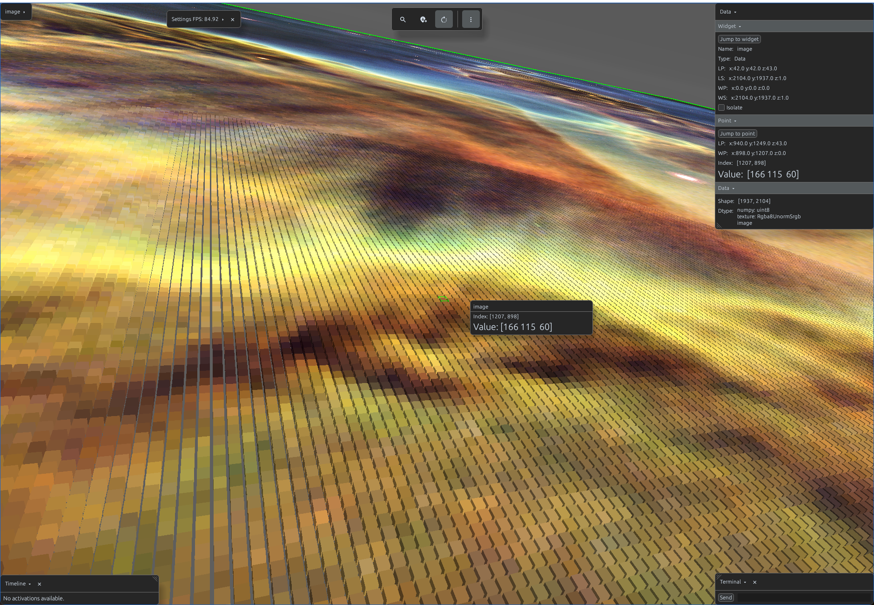Close the Terminal panel
Screen dimensions: 874x605
pyautogui.click(x=755, y=582)
